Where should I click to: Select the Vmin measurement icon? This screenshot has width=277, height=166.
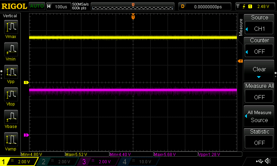click(x=11, y=51)
